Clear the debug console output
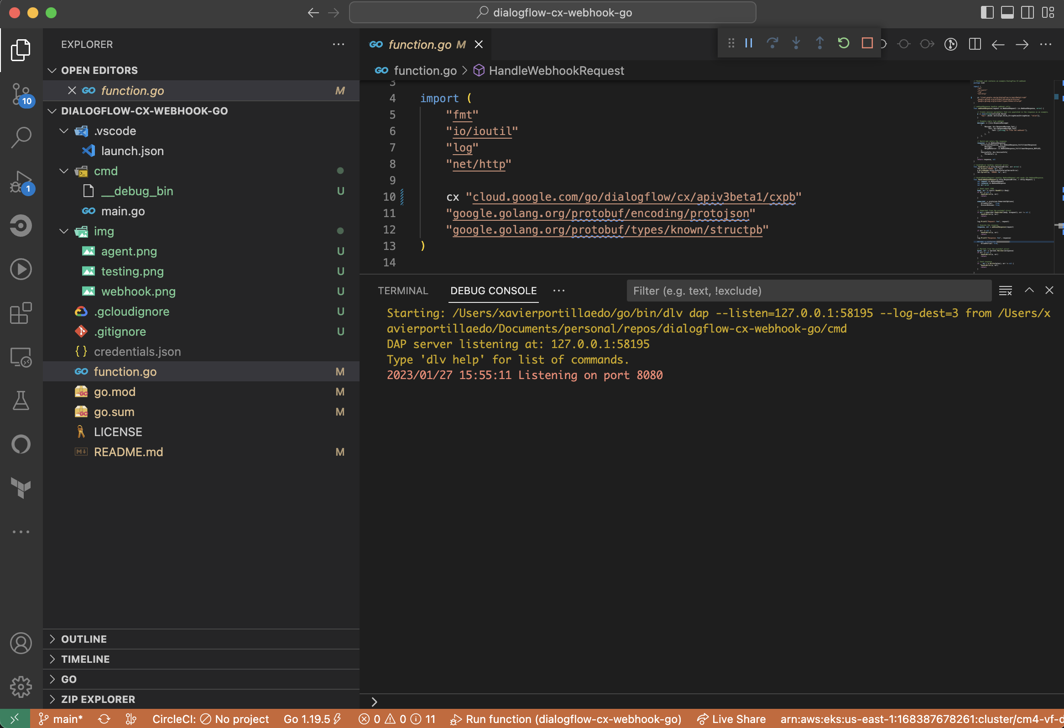 (x=1006, y=291)
